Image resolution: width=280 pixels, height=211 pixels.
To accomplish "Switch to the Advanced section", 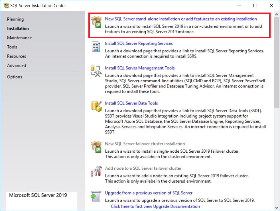I will tap(17, 65).
